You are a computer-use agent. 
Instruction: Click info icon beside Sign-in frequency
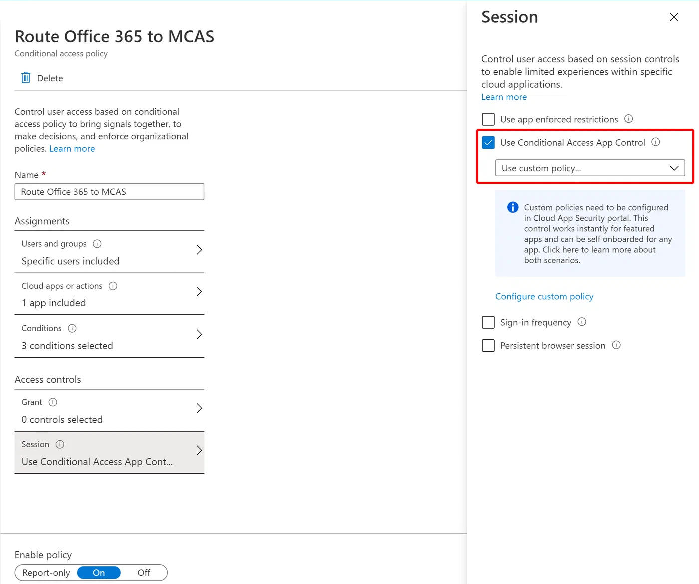tap(582, 322)
